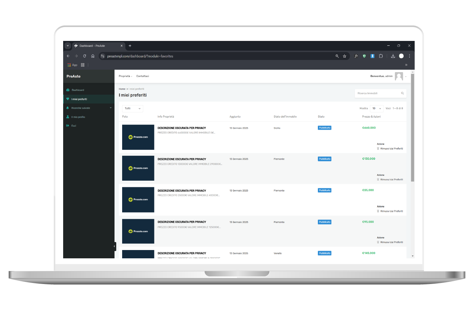Open the App bookmarks shortcut
Screen dimensions: 474x310
(x=73, y=65)
